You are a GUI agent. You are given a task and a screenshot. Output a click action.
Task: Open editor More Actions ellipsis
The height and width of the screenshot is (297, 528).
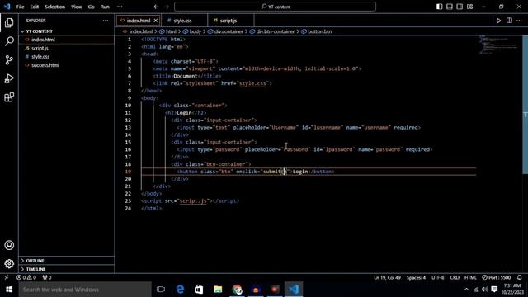click(x=519, y=21)
